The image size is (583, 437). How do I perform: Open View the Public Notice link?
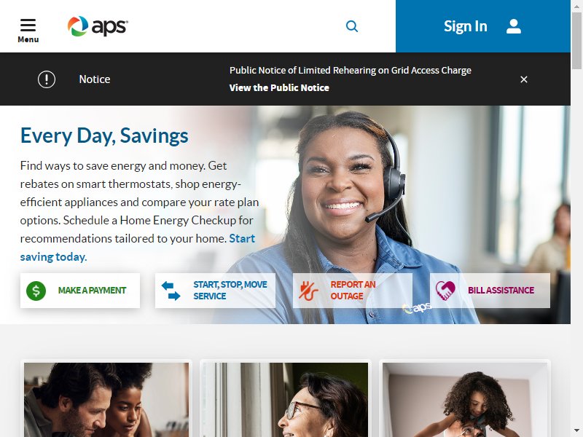(x=279, y=87)
